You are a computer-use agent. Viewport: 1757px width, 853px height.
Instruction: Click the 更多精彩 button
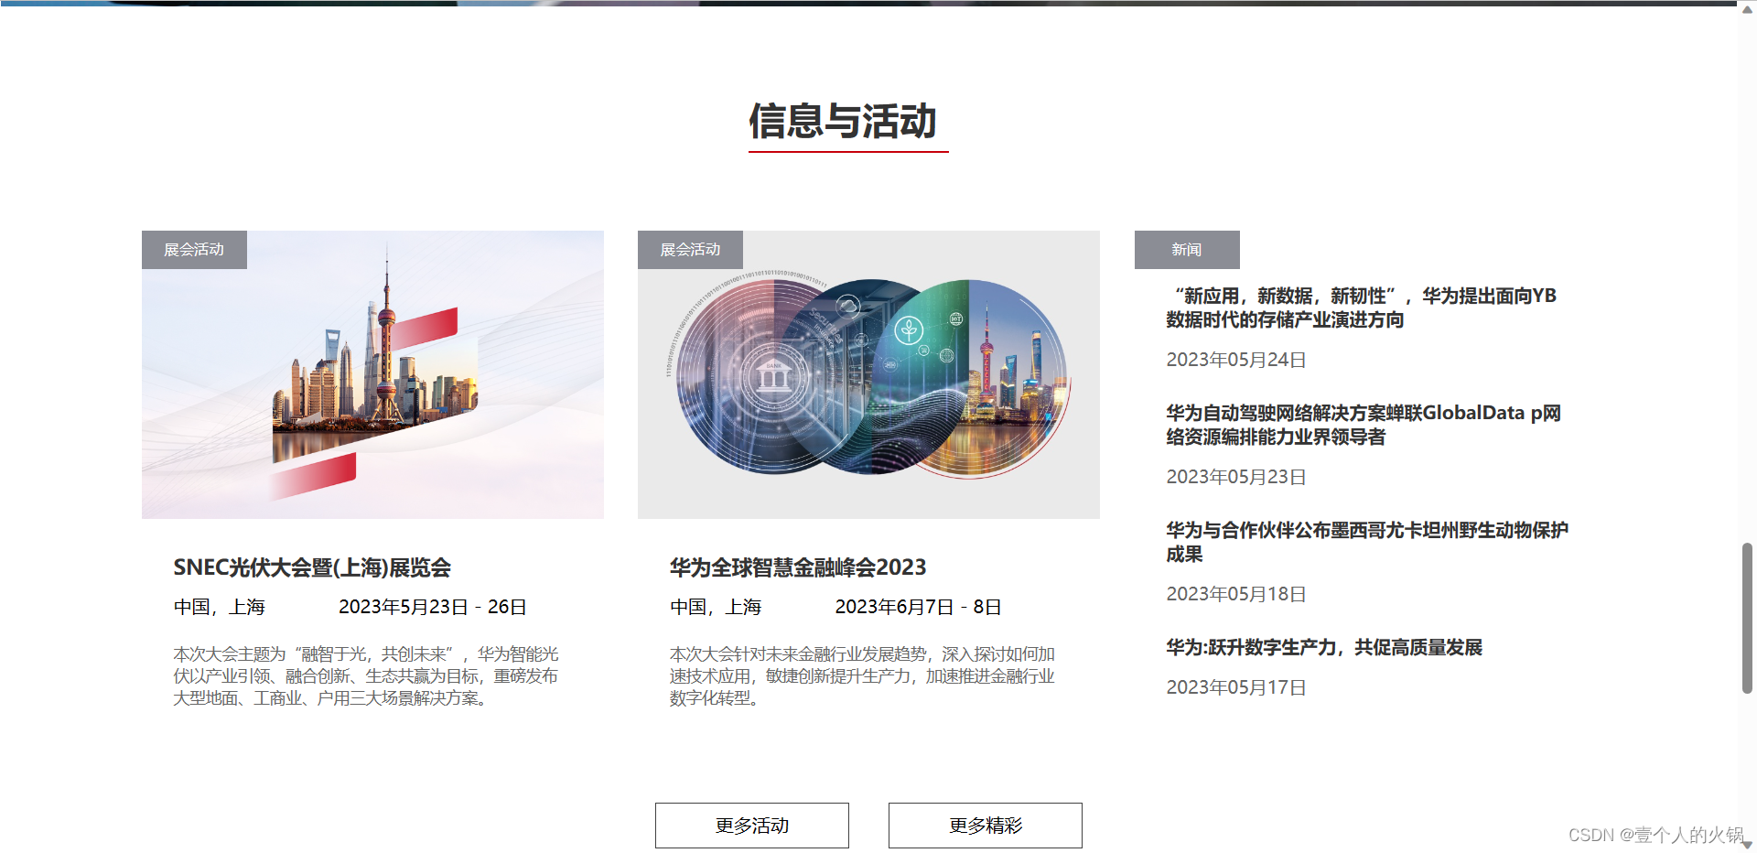(x=985, y=826)
